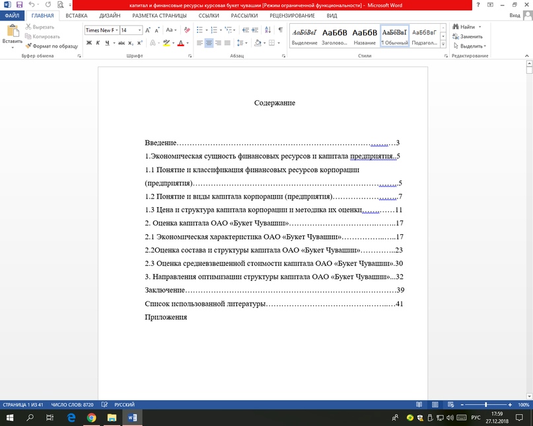Image resolution: width=533 pixels, height=426 pixels.
Task: Click Cut (Вырезать)
Action: (40, 27)
